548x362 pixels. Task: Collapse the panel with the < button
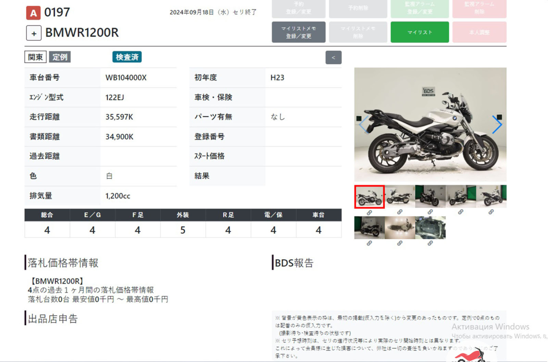[x=333, y=58]
